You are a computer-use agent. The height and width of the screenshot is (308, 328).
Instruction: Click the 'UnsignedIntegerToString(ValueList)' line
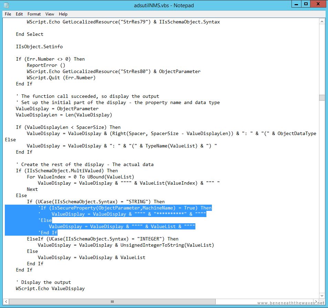coord(126,245)
